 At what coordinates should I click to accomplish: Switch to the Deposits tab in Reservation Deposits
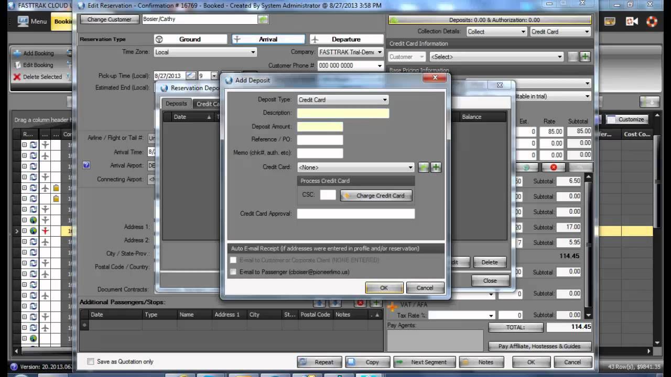click(176, 104)
